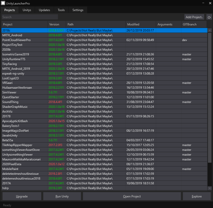Select the PointCloudViewerPro project

click(104, 40)
